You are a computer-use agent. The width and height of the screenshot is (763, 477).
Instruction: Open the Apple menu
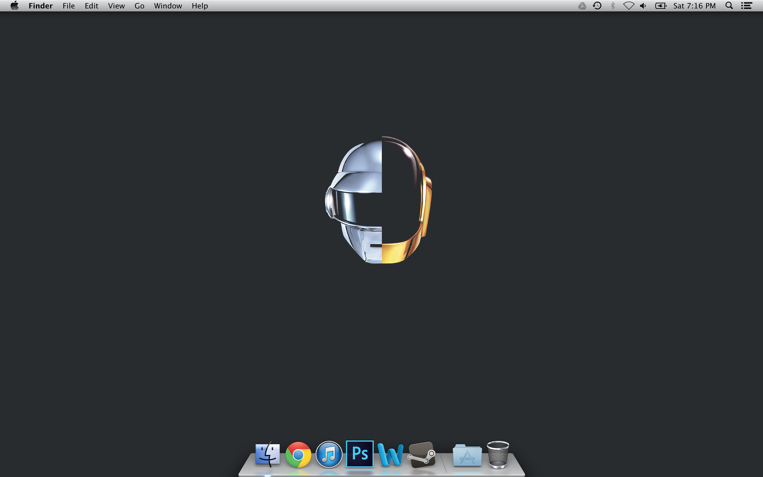[15, 6]
